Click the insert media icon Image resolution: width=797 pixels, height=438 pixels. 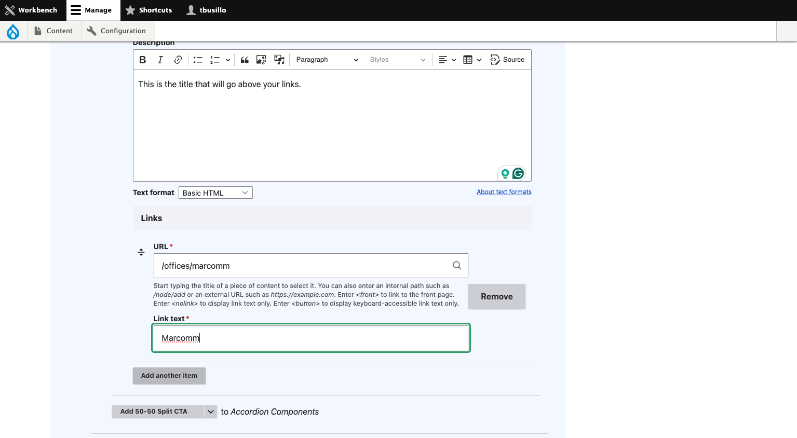[279, 60]
